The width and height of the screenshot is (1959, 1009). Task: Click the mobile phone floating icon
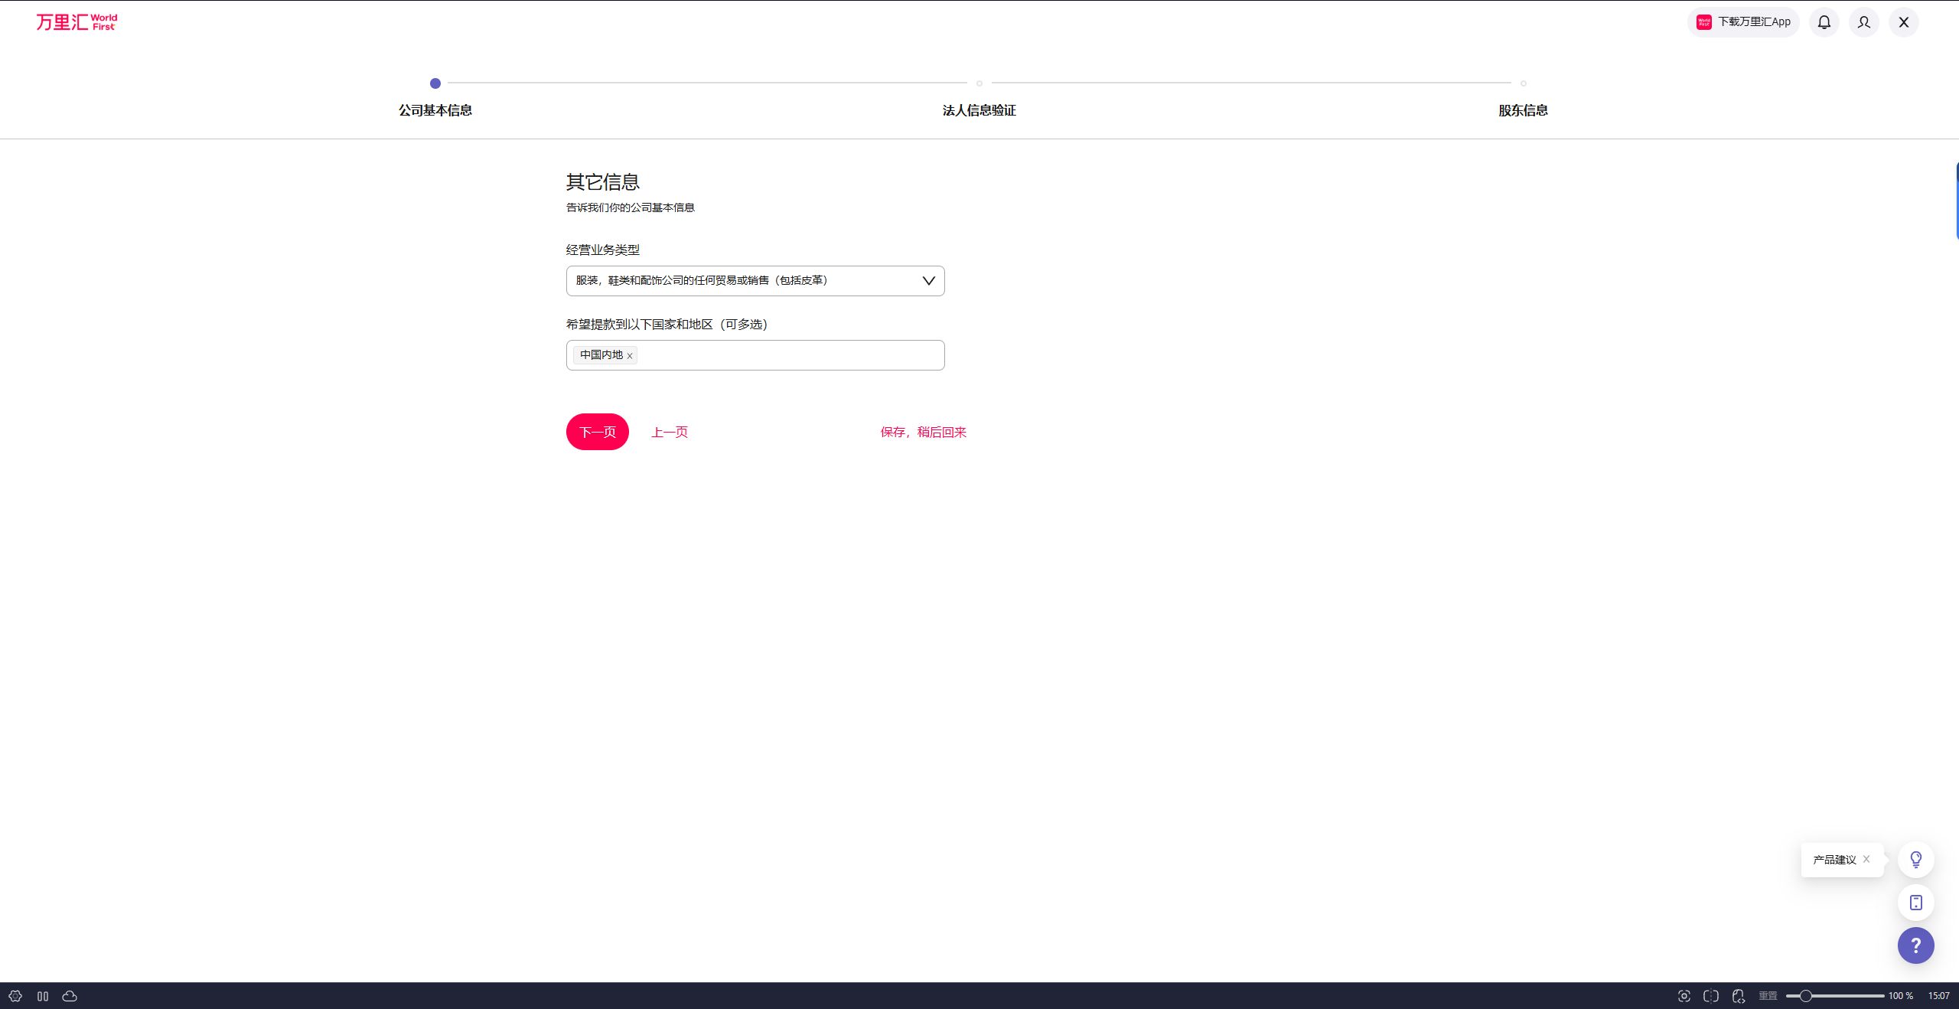pos(1916,903)
